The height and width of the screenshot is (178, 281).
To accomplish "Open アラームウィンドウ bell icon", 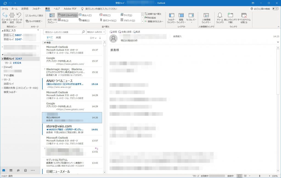I will (220, 18).
